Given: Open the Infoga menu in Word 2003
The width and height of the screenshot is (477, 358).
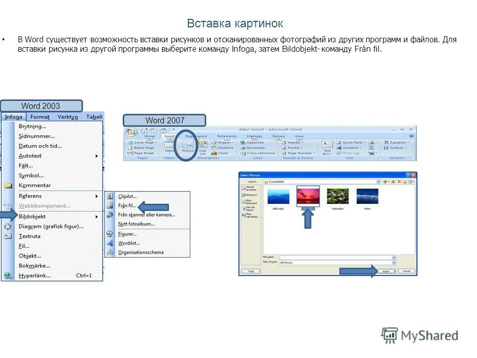Looking at the screenshot, I should click(12, 116).
